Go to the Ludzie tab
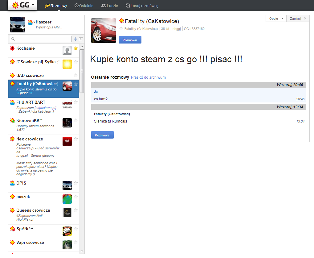 tap(109, 6)
